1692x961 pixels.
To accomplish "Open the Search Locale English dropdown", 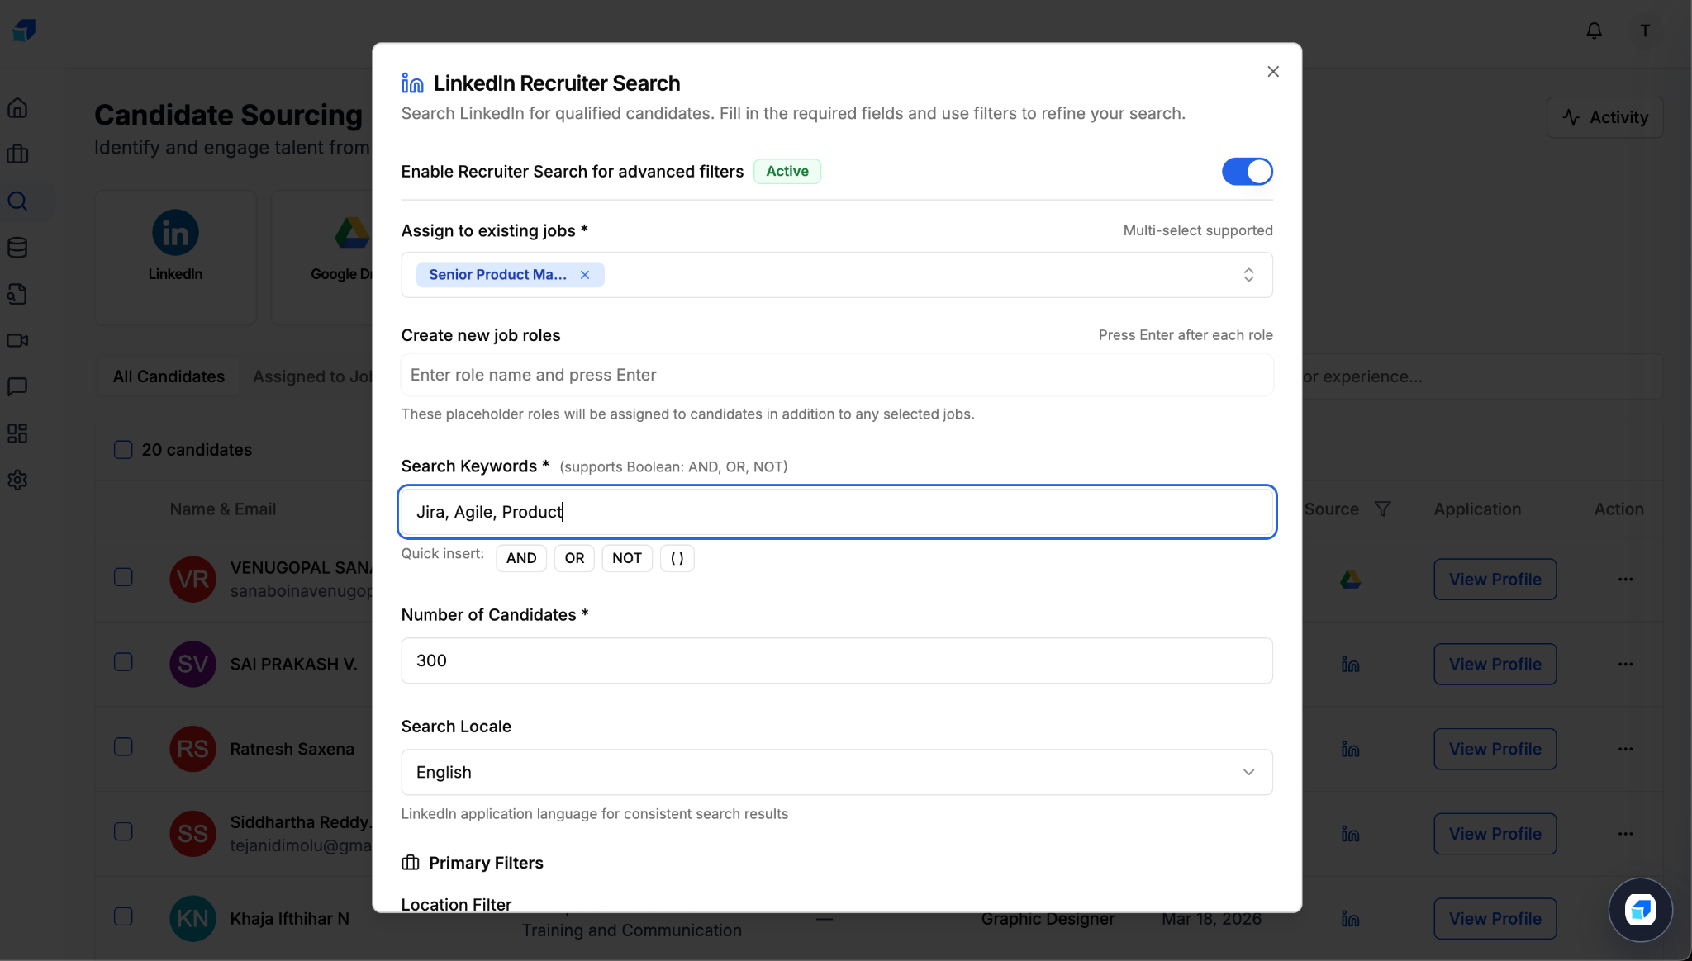I will (x=836, y=772).
